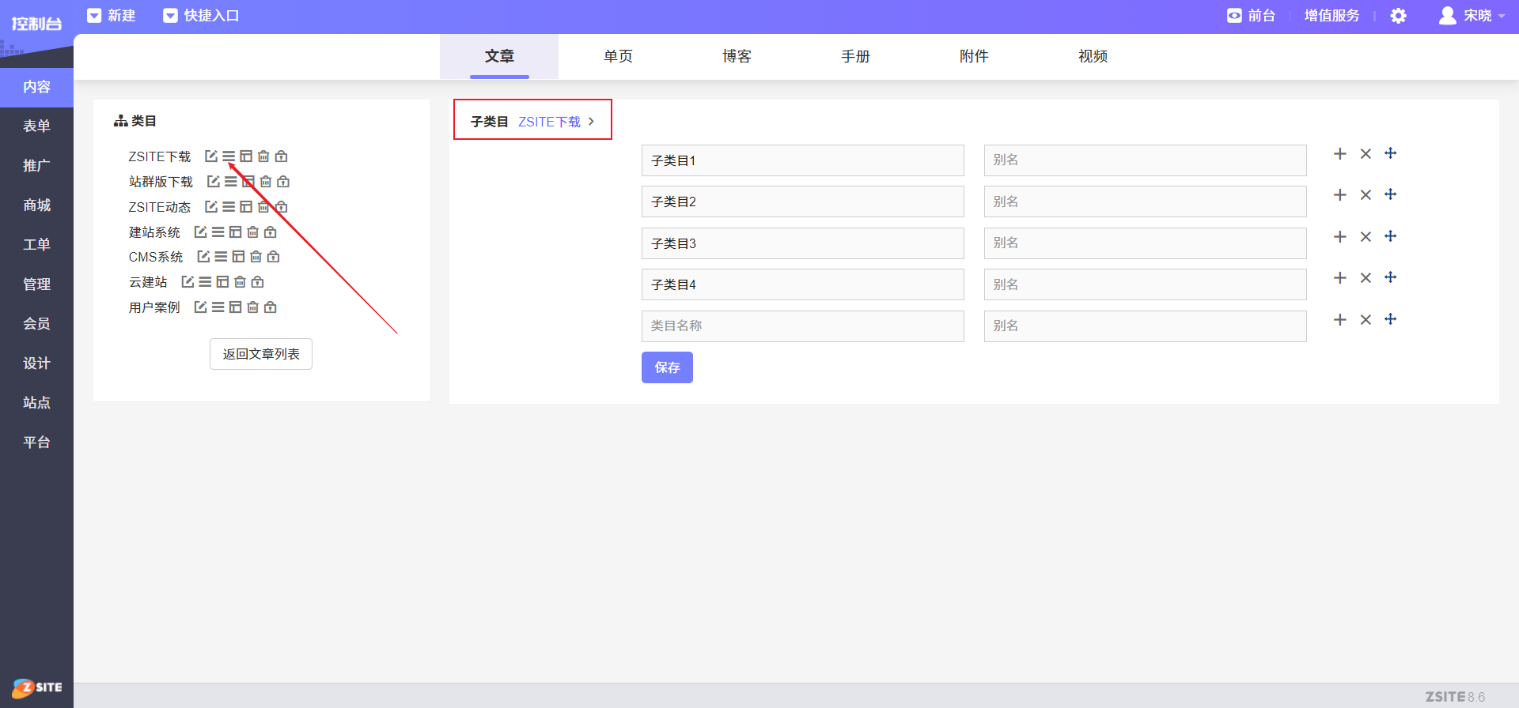The image size is (1519, 708).
Task: Click the layout icon for CMS系统
Action: coord(238,257)
